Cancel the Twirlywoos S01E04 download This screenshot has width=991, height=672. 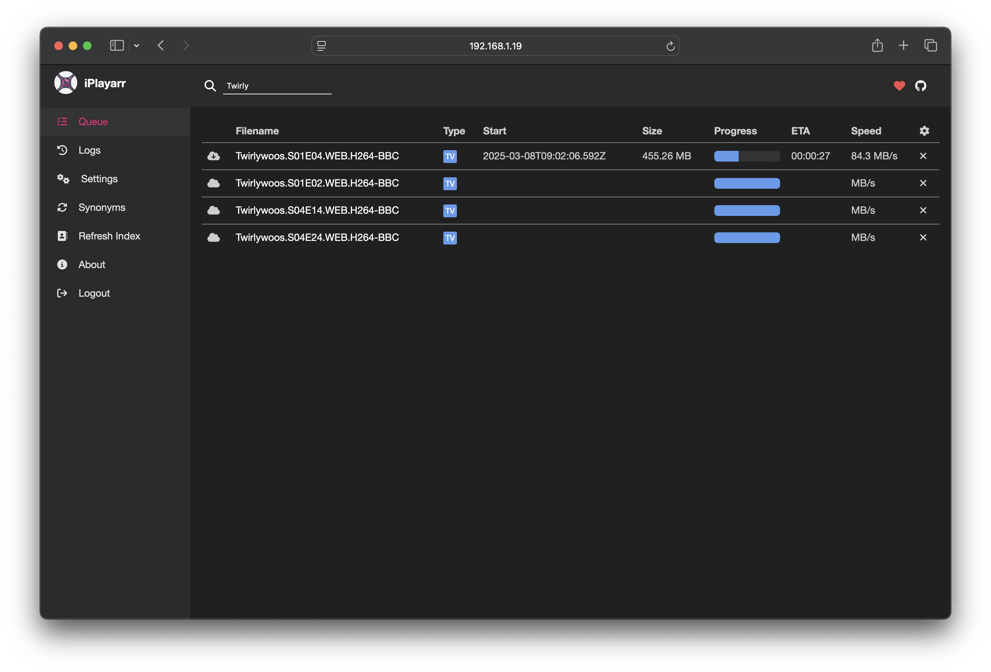[923, 156]
